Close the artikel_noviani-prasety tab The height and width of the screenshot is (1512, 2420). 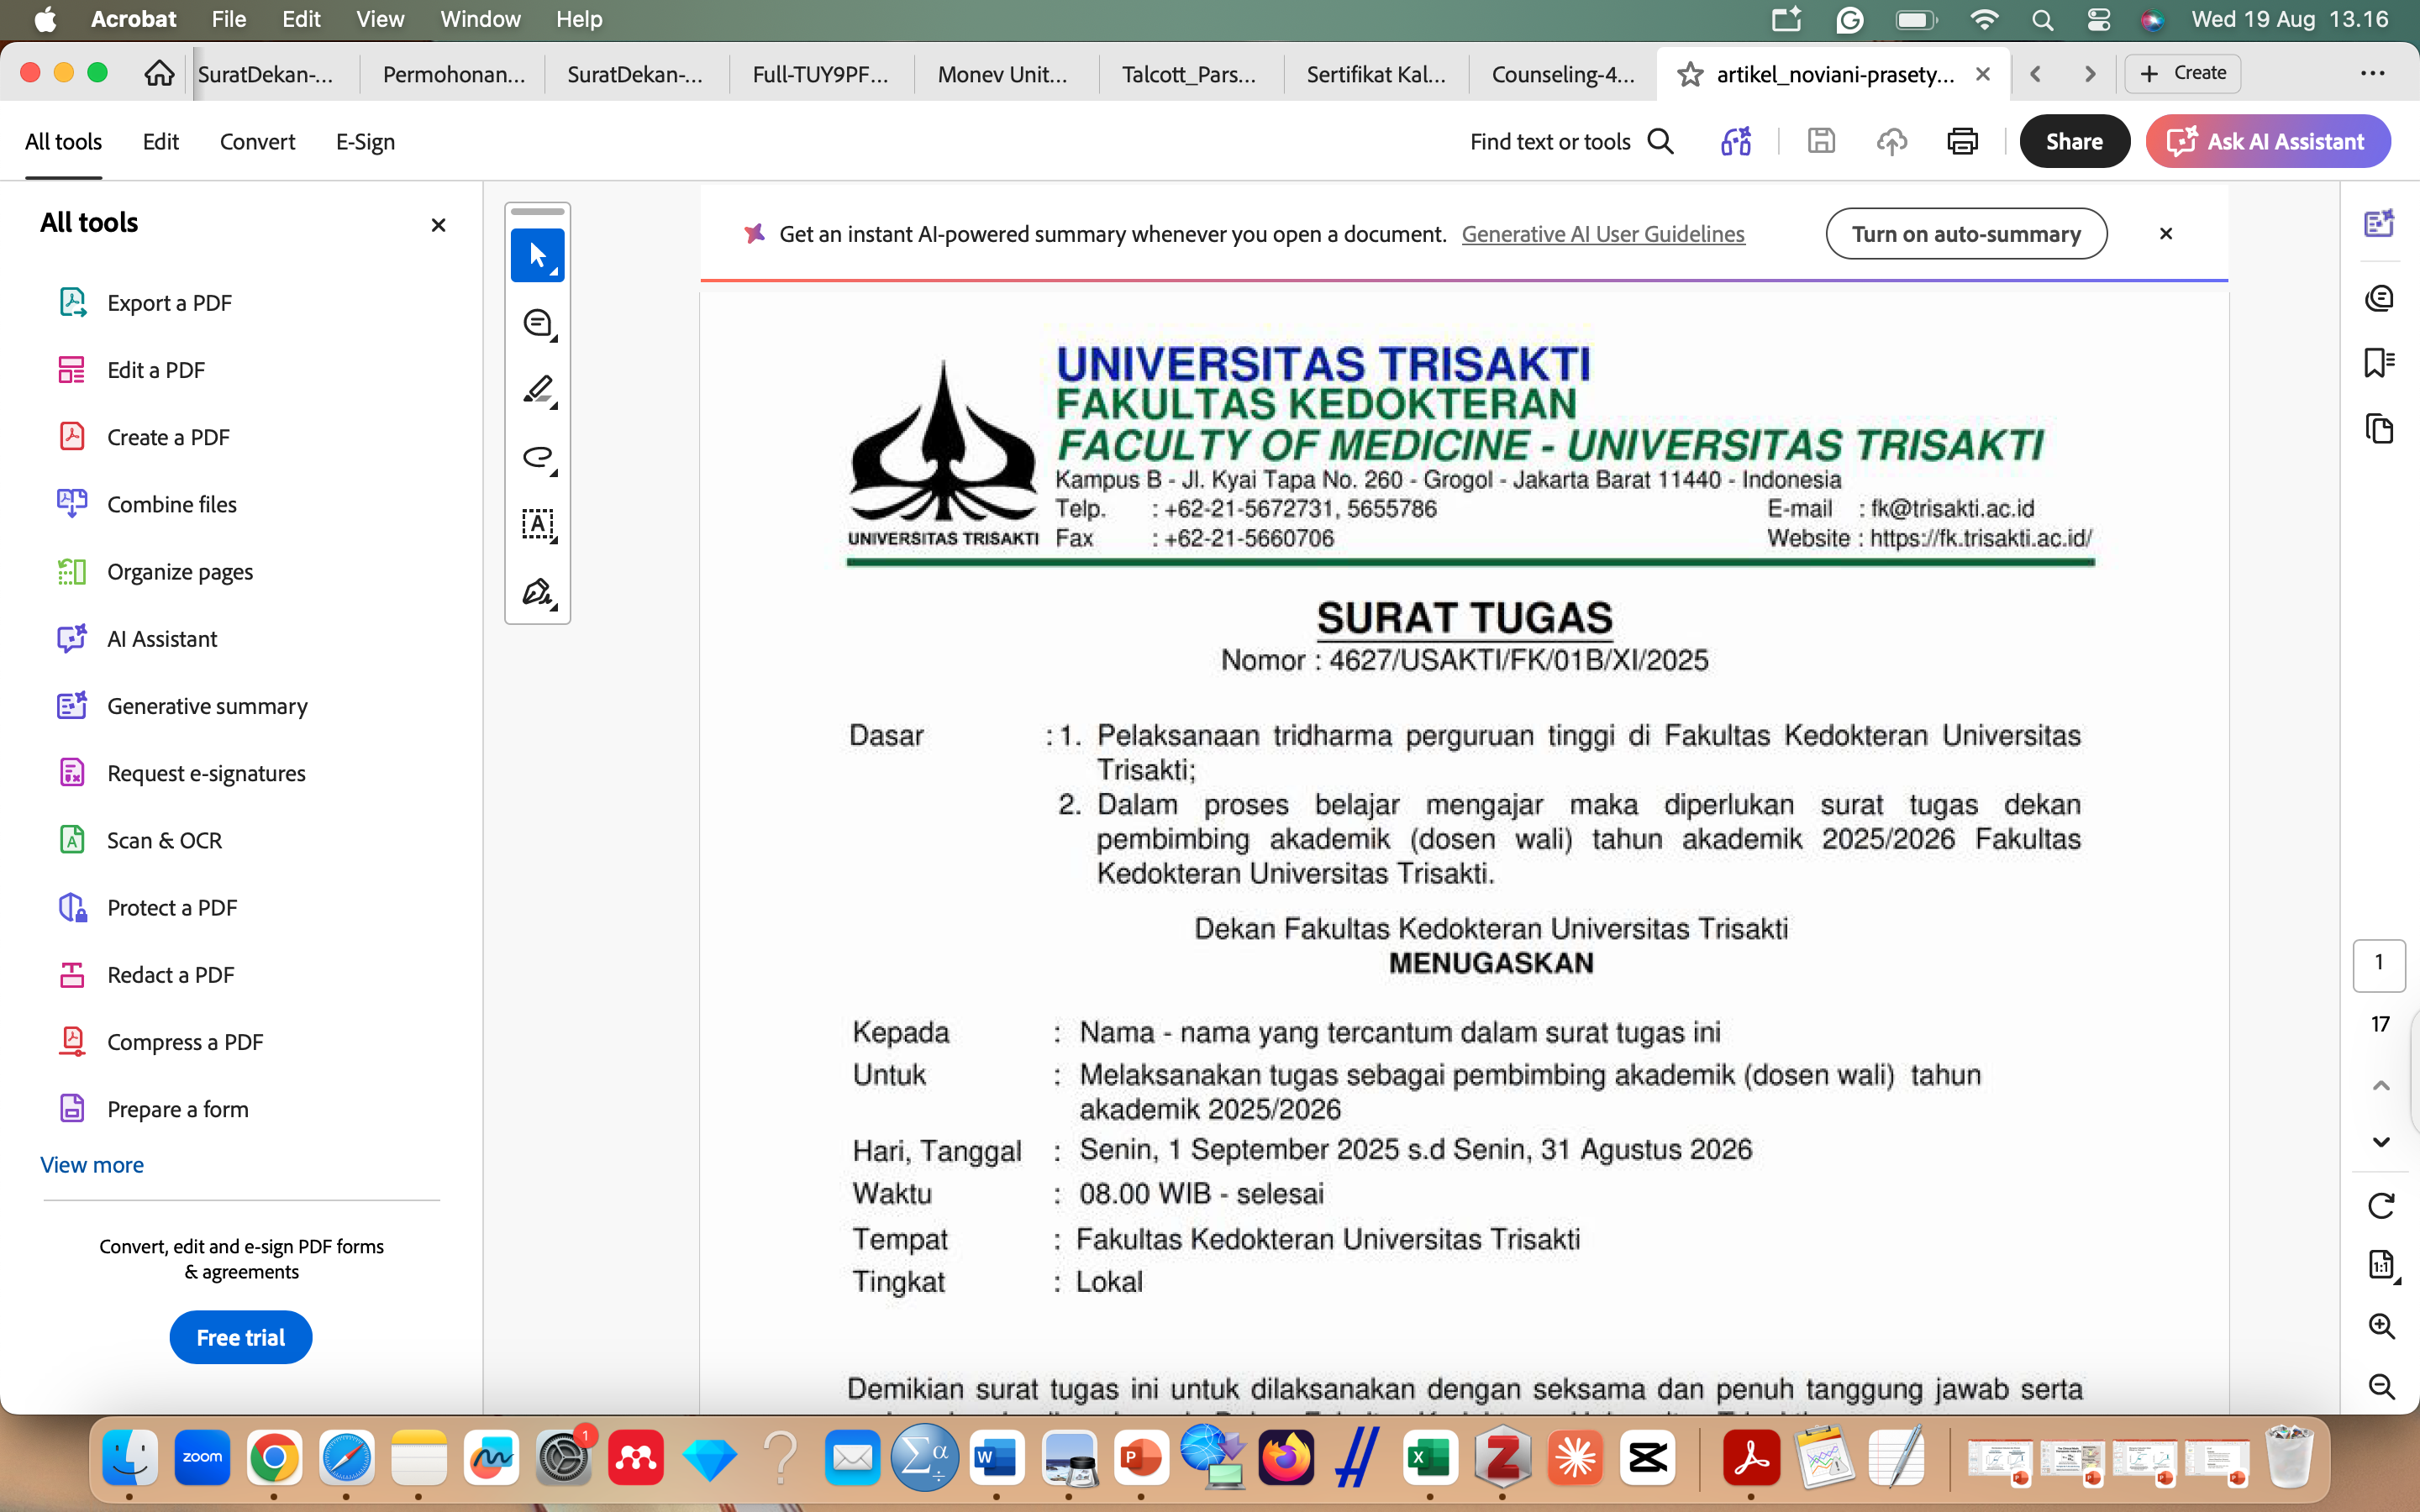coord(1983,74)
